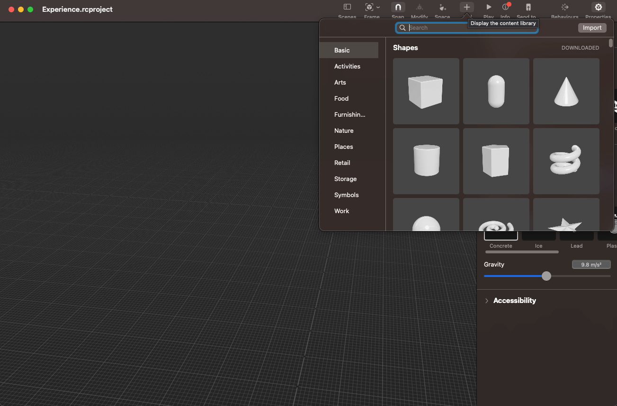Select the Arts category

pos(349,82)
